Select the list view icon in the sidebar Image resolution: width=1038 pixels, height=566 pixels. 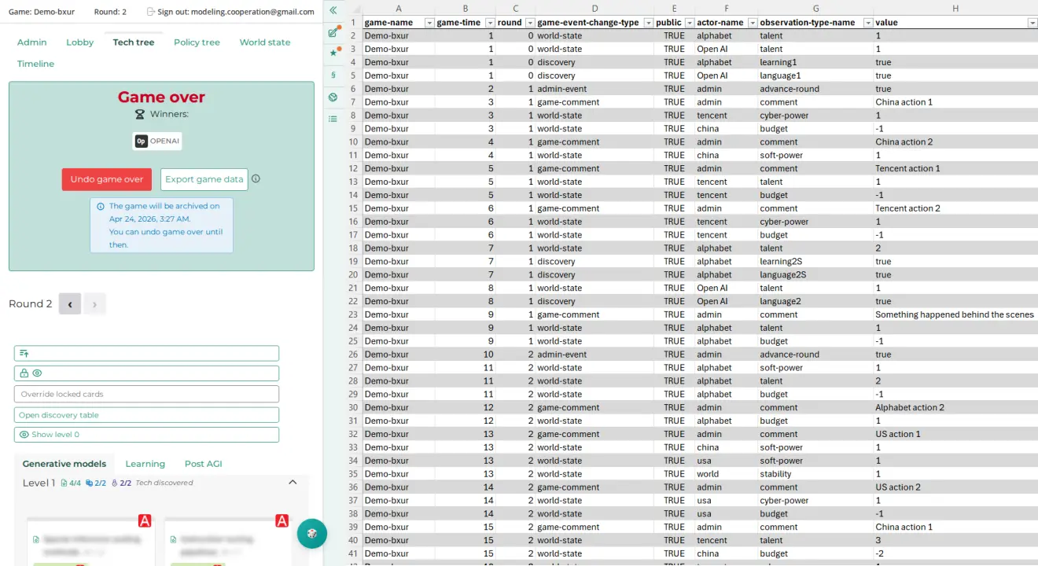point(333,119)
